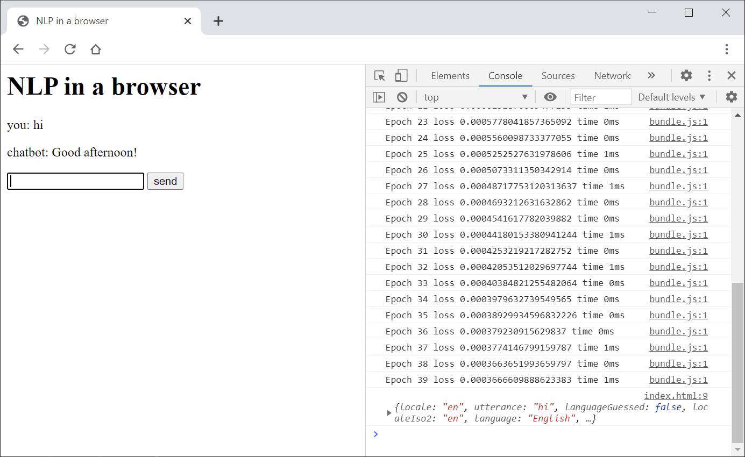Click the Epoch 24 loss log line
745x457 pixels.
point(502,138)
